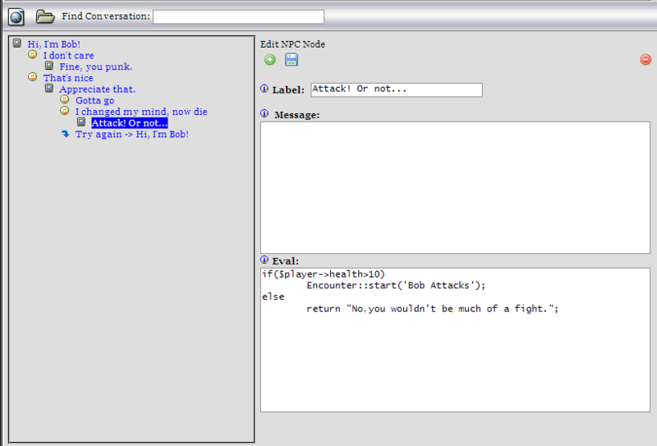Click the smiley icon next to Gotta go
Image resolution: width=657 pixels, height=446 pixels.
coord(65,100)
